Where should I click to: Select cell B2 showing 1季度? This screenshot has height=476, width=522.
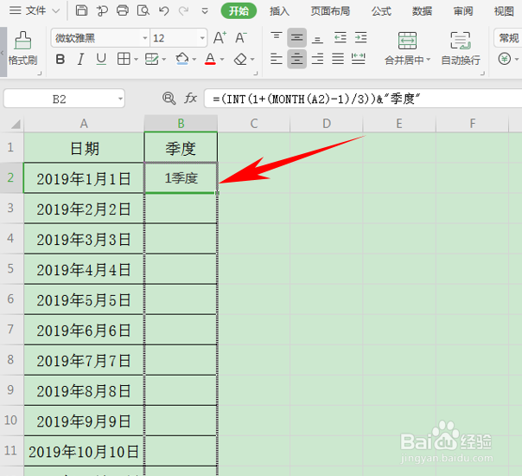(181, 178)
